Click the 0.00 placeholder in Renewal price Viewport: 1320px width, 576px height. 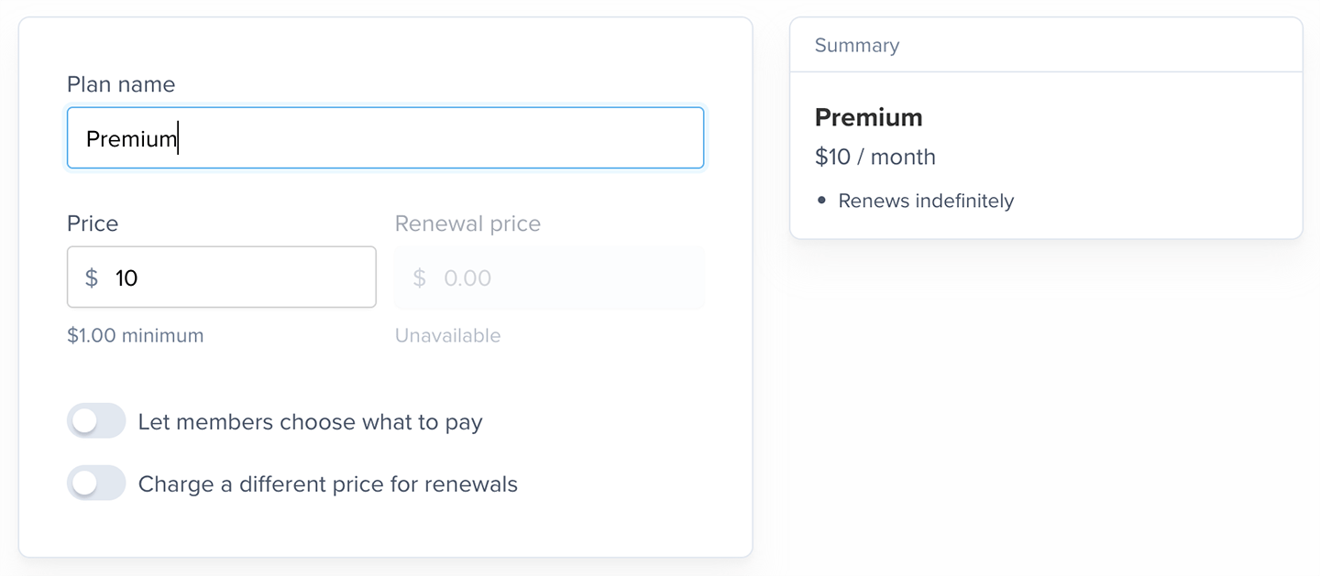pos(467,278)
